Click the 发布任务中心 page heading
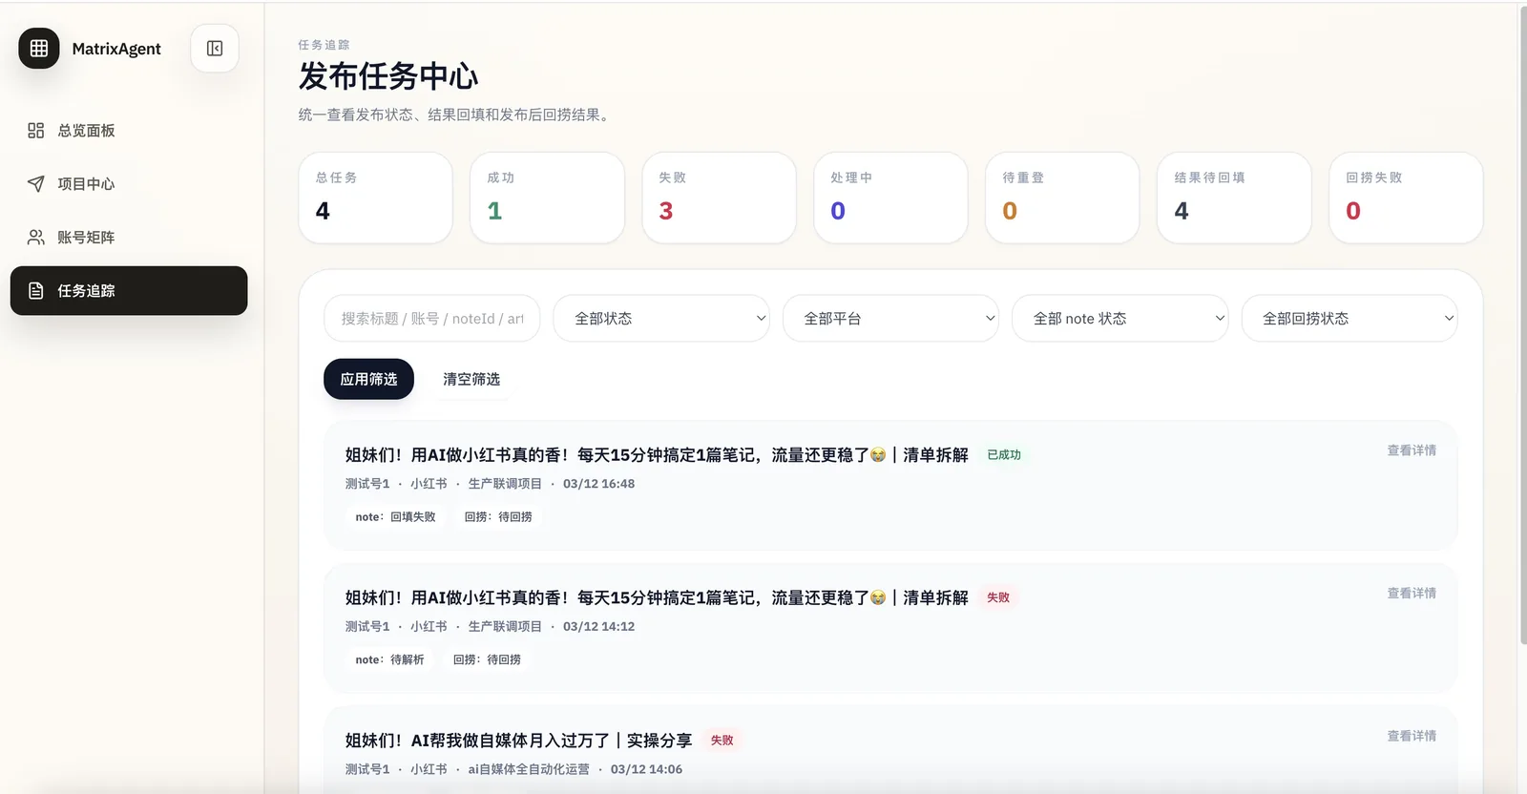 388,76
